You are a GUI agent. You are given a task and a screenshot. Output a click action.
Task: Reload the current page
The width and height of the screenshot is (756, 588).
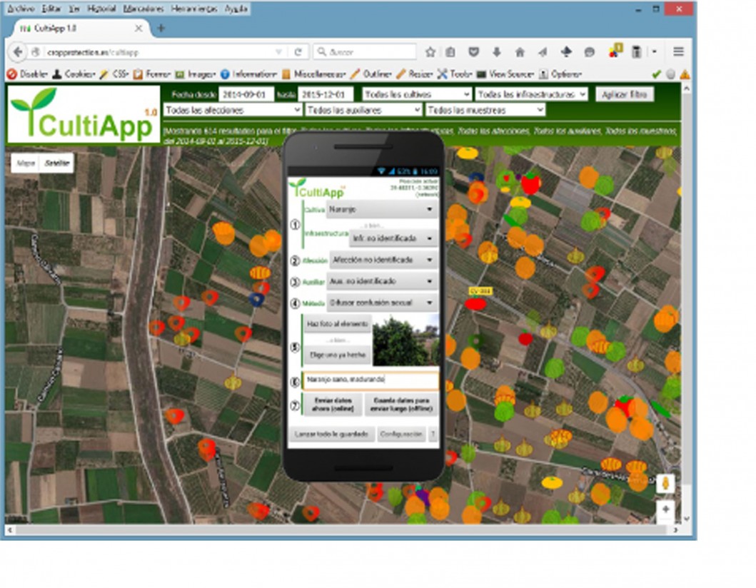pos(298,52)
